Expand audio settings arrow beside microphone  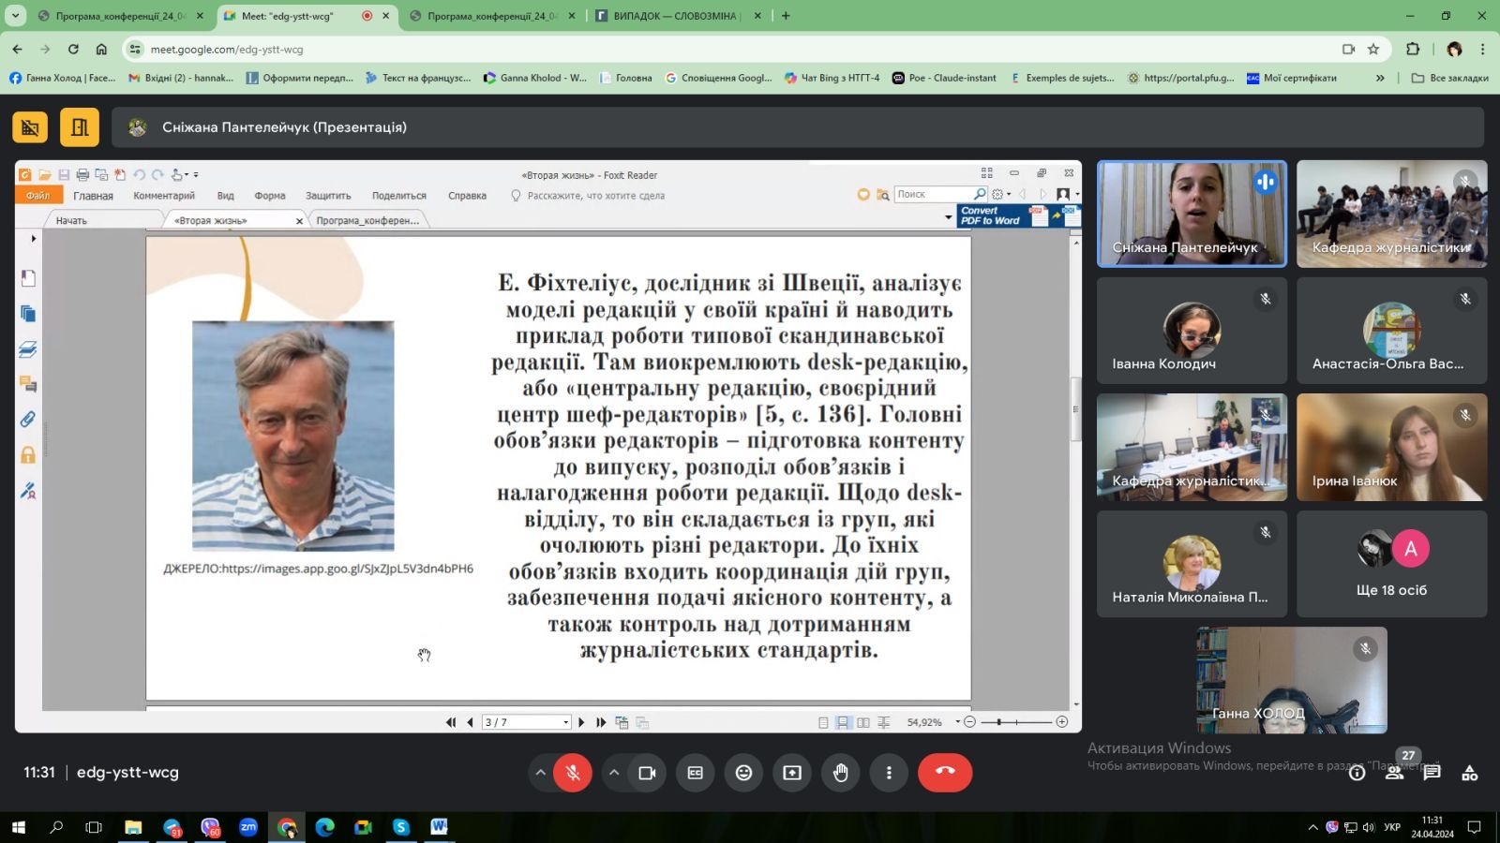pos(540,773)
